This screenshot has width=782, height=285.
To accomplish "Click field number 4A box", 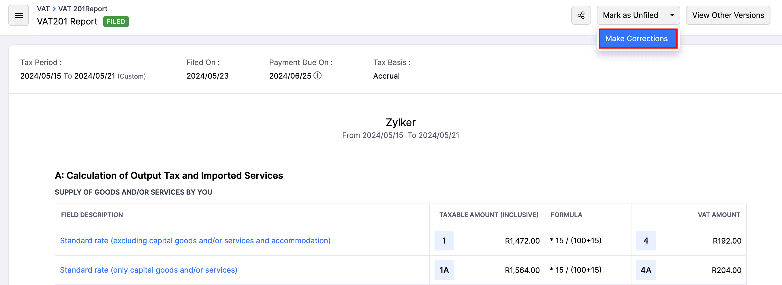I will pyautogui.click(x=645, y=270).
